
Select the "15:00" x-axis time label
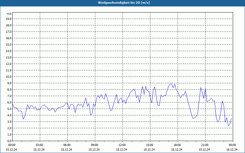[x=150, y=145]
